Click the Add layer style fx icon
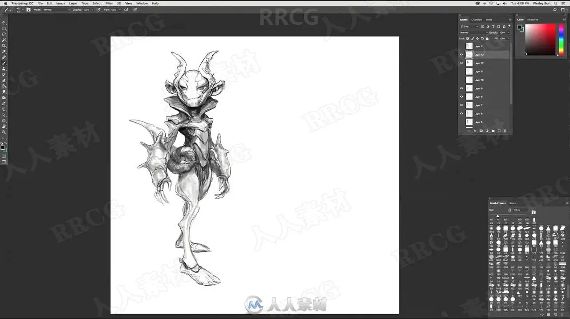Screen dimensions: 570x319 (475, 131)
